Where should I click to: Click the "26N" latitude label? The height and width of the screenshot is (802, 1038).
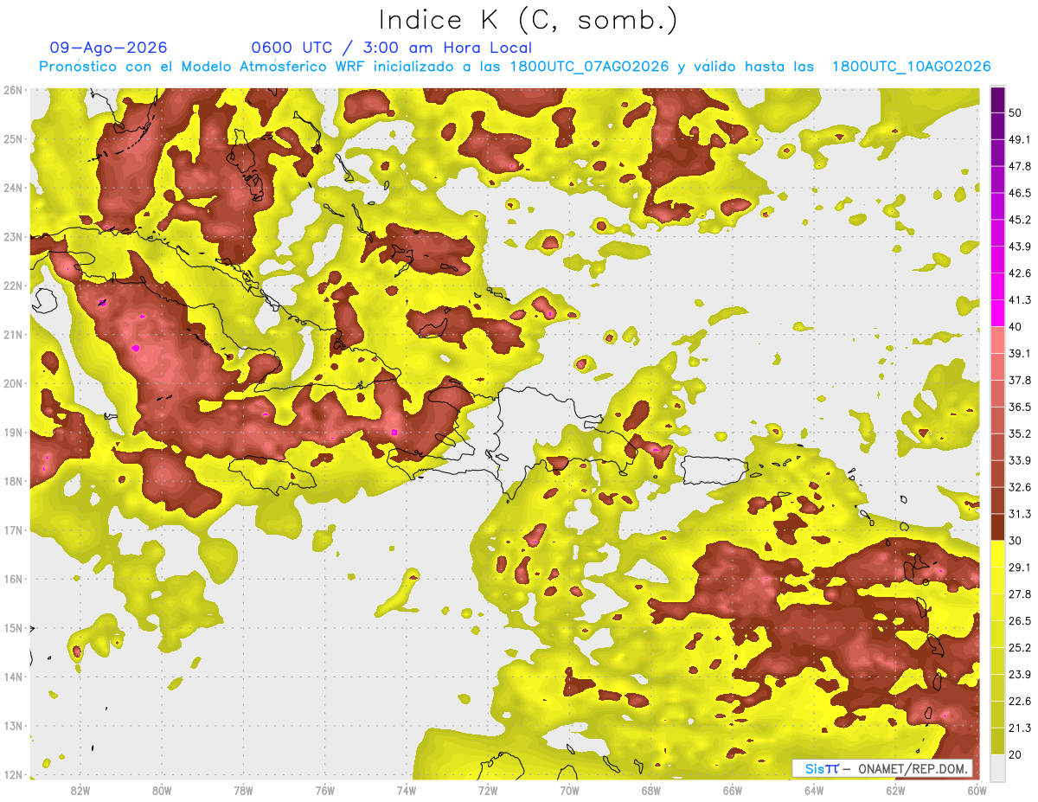12,89
